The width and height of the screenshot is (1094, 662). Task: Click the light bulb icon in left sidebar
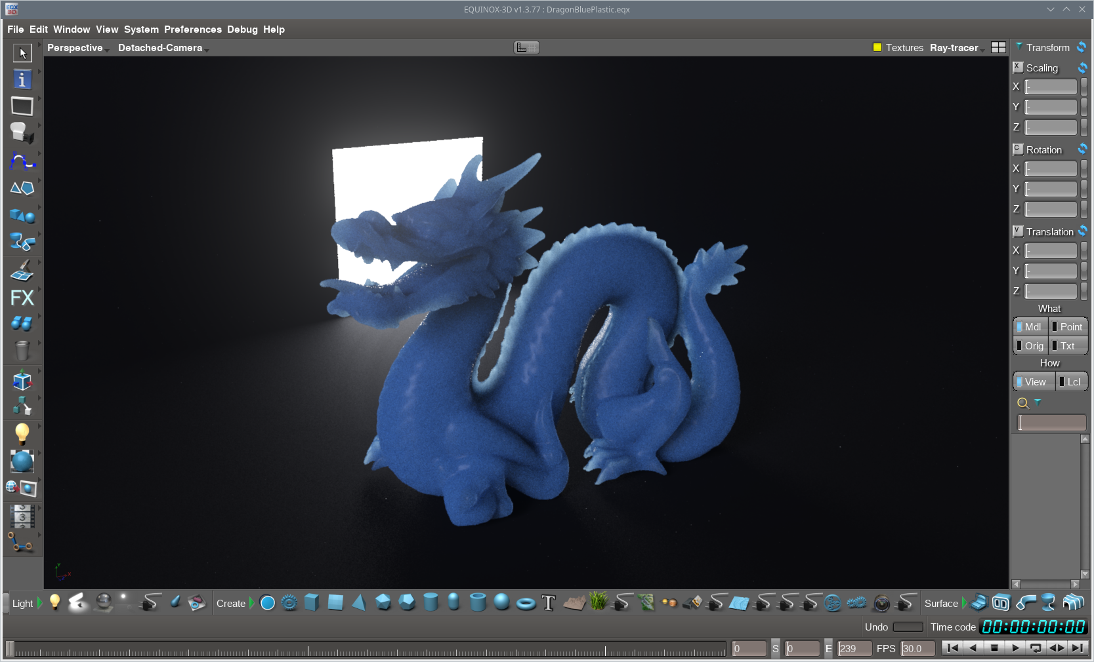coord(22,433)
